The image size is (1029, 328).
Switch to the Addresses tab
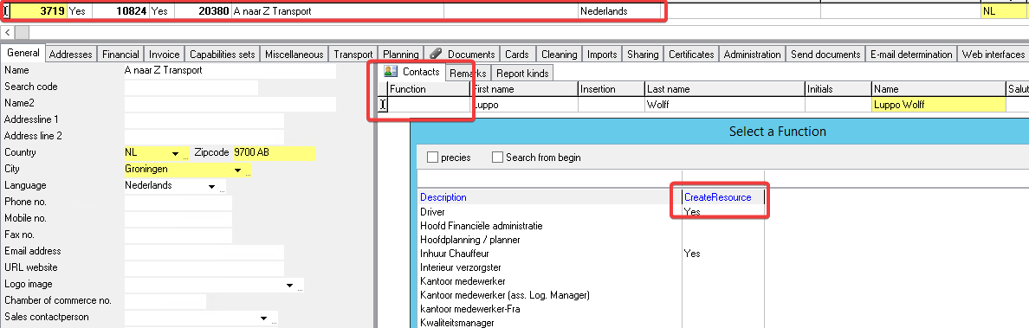click(71, 55)
